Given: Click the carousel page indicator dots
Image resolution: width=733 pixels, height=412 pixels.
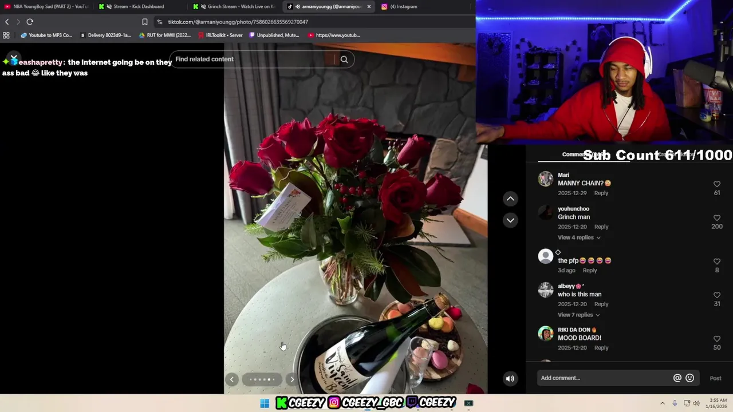Looking at the screenshot, I should coord(262,379).
